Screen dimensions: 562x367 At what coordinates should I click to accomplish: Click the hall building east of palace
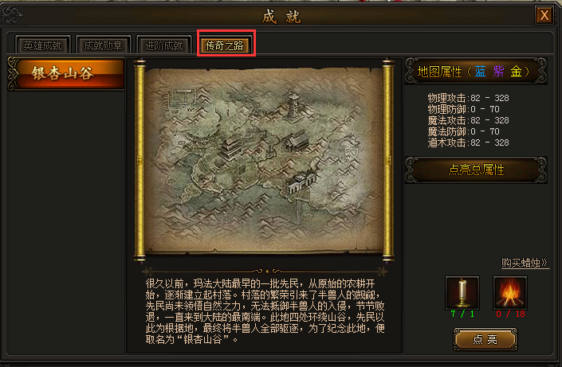(x=297, y=139)
